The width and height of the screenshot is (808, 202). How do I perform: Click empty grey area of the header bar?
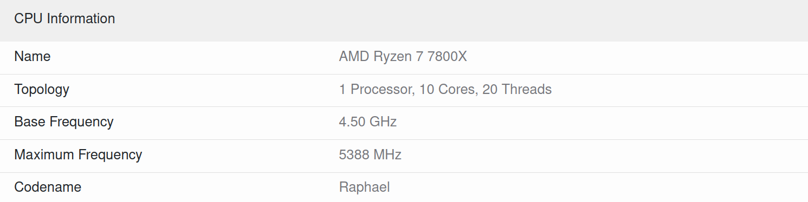pos(461,19)
